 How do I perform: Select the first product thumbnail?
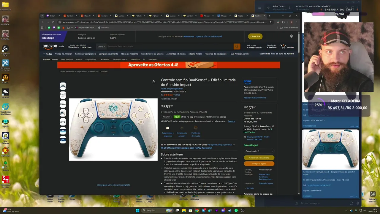[63, 86]
